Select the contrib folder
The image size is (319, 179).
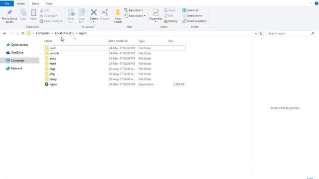pos(115,53)
